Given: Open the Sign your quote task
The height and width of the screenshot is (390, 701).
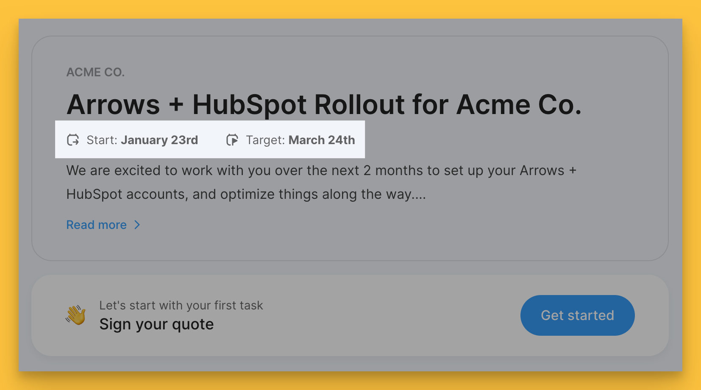Looking at the screenshot, I should (156, 324).
